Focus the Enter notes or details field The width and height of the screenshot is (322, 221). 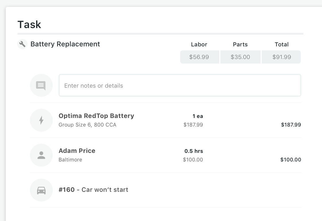[x=180, y=86]
